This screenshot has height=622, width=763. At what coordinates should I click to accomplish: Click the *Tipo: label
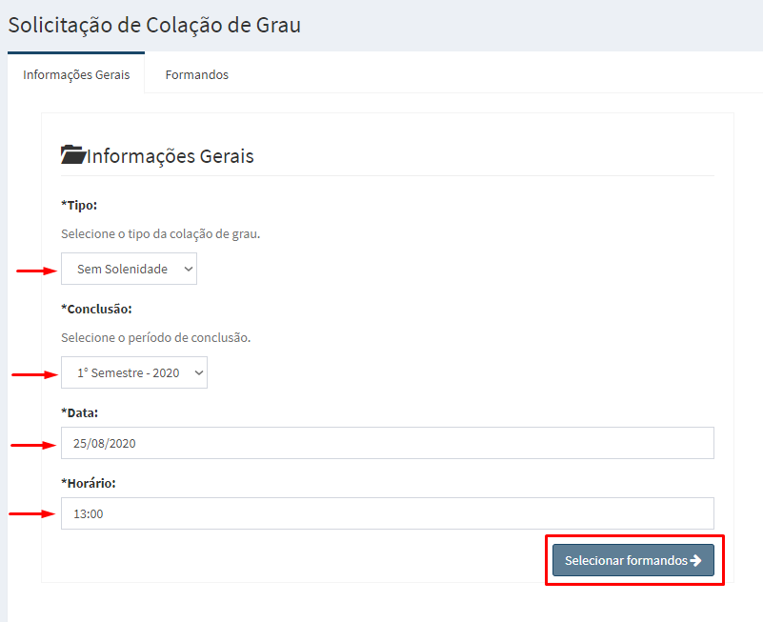79,206
